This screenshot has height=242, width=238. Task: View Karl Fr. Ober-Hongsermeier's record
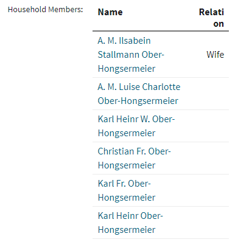pyautogui.click(x=127, y=190)
